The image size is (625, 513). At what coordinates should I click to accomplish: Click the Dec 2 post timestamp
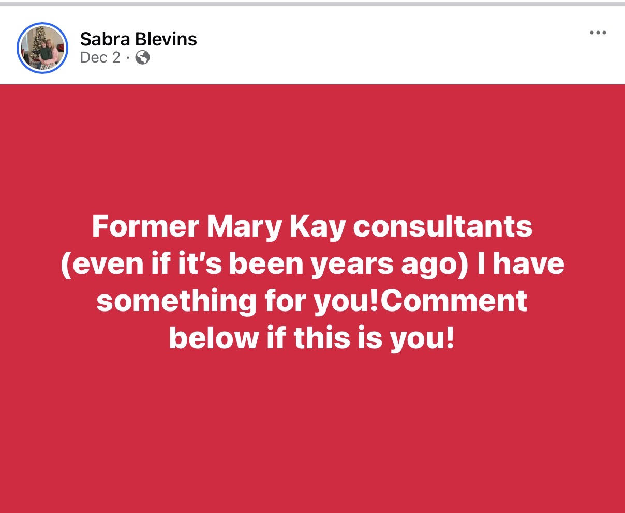pos(100,58)
